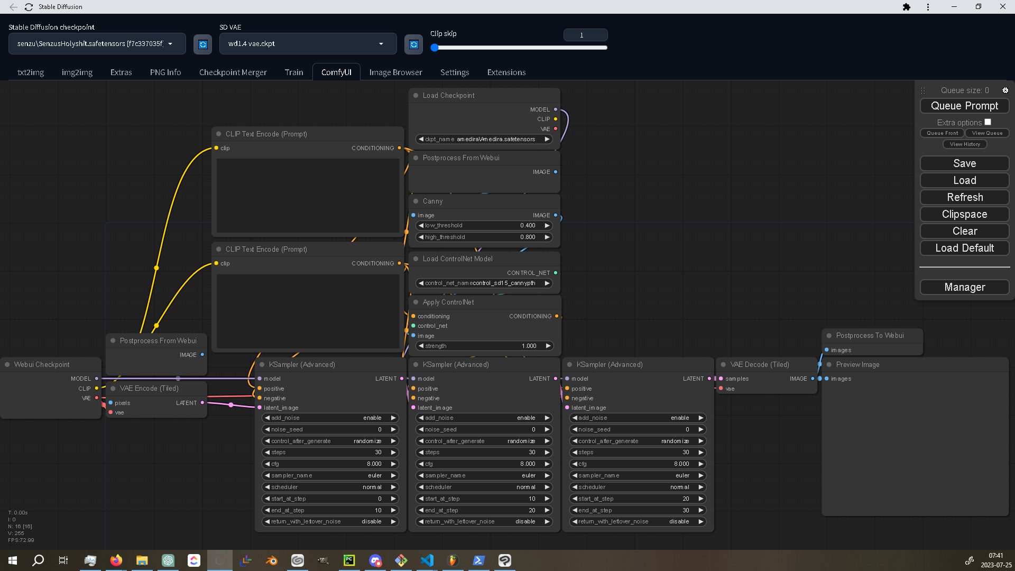
Task: Collapse the Preview Image node
Action: pos(829,364)
